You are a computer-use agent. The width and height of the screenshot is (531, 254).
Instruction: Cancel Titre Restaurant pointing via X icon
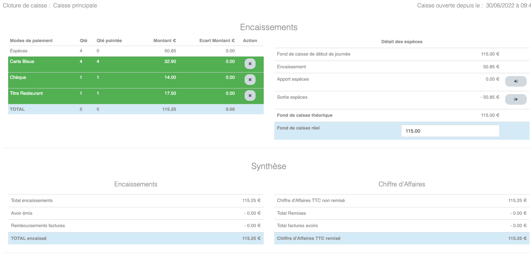pyautogui.click(x=250, y=96)
